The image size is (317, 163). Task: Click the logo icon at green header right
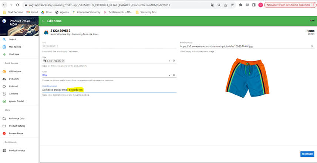[312, 21]
